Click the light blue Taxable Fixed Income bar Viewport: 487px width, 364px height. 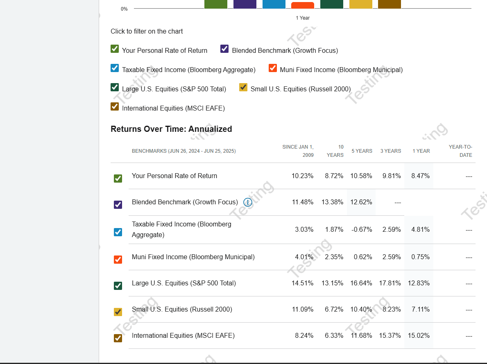tap(274, 4)
